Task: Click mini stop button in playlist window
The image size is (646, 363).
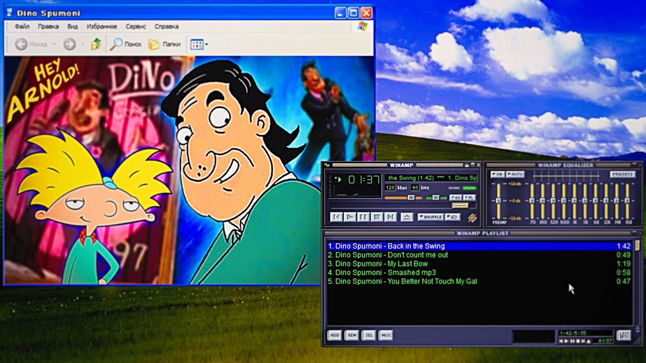Action: [x=578, y=341]
